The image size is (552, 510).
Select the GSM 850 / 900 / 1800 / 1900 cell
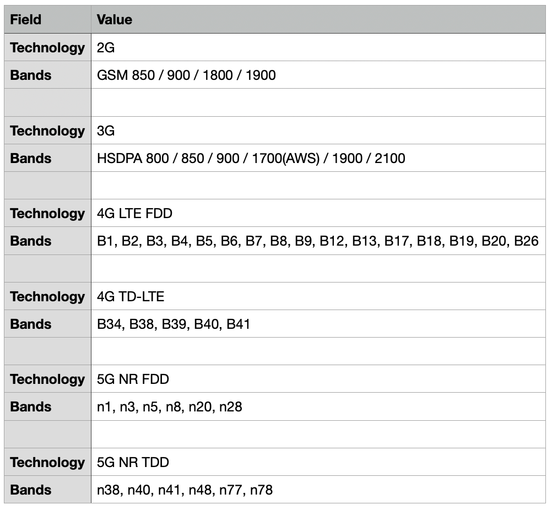click(318, 74)
